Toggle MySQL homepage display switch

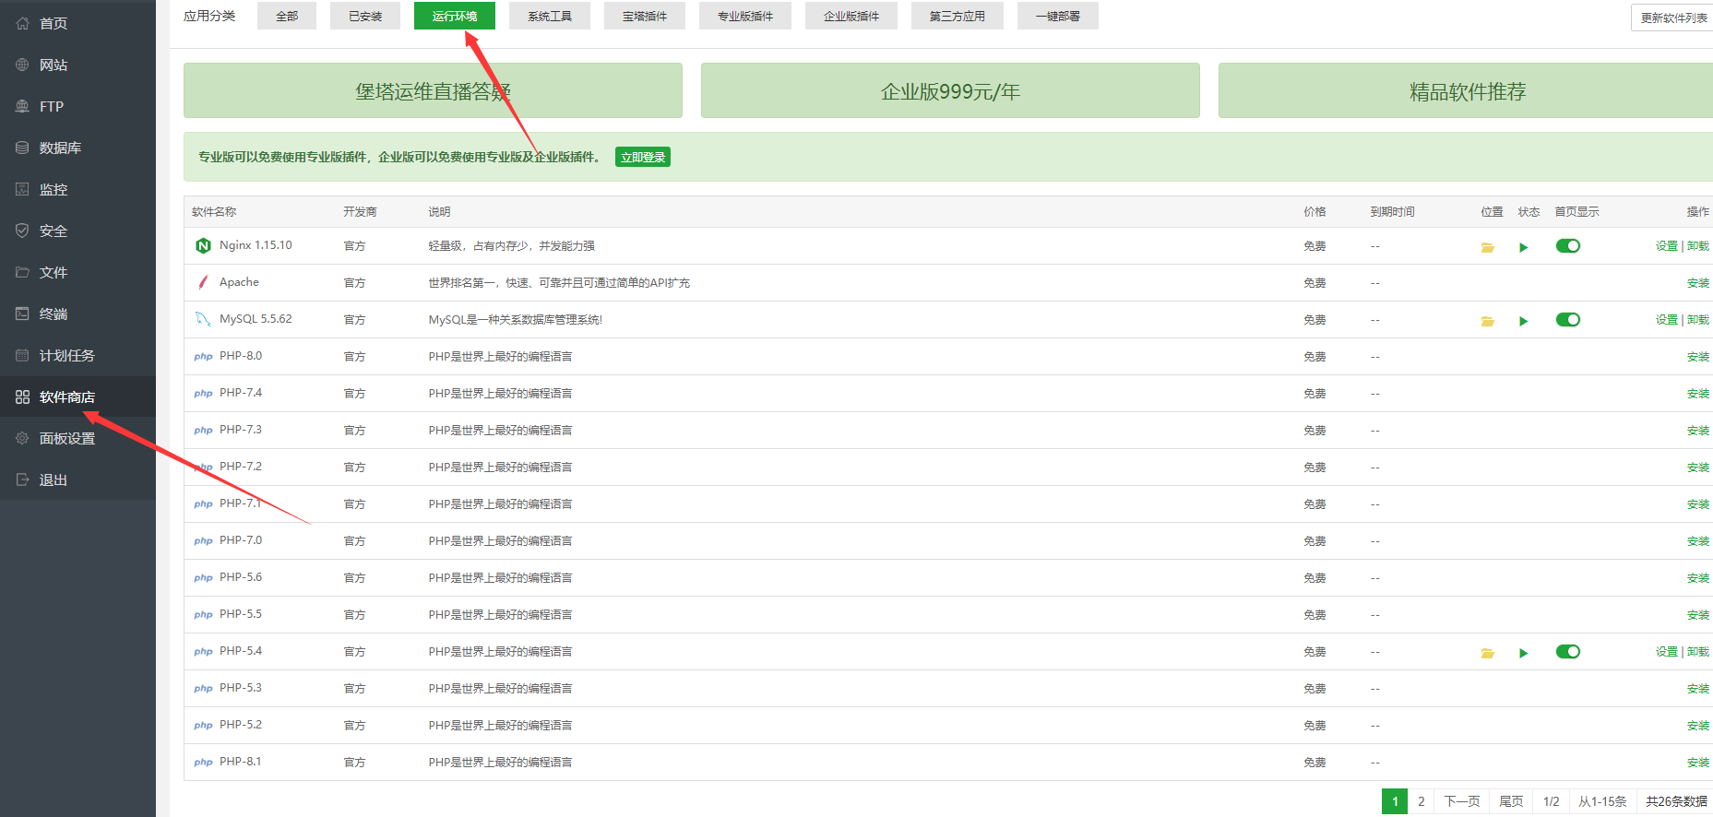click(1567, 320)
